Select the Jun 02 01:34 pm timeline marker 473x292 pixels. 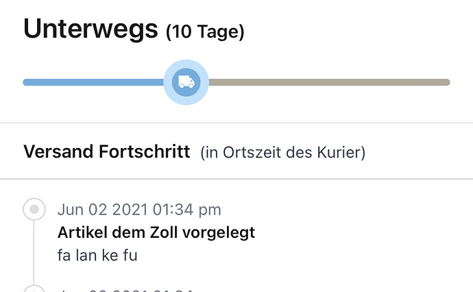[34, 209]
